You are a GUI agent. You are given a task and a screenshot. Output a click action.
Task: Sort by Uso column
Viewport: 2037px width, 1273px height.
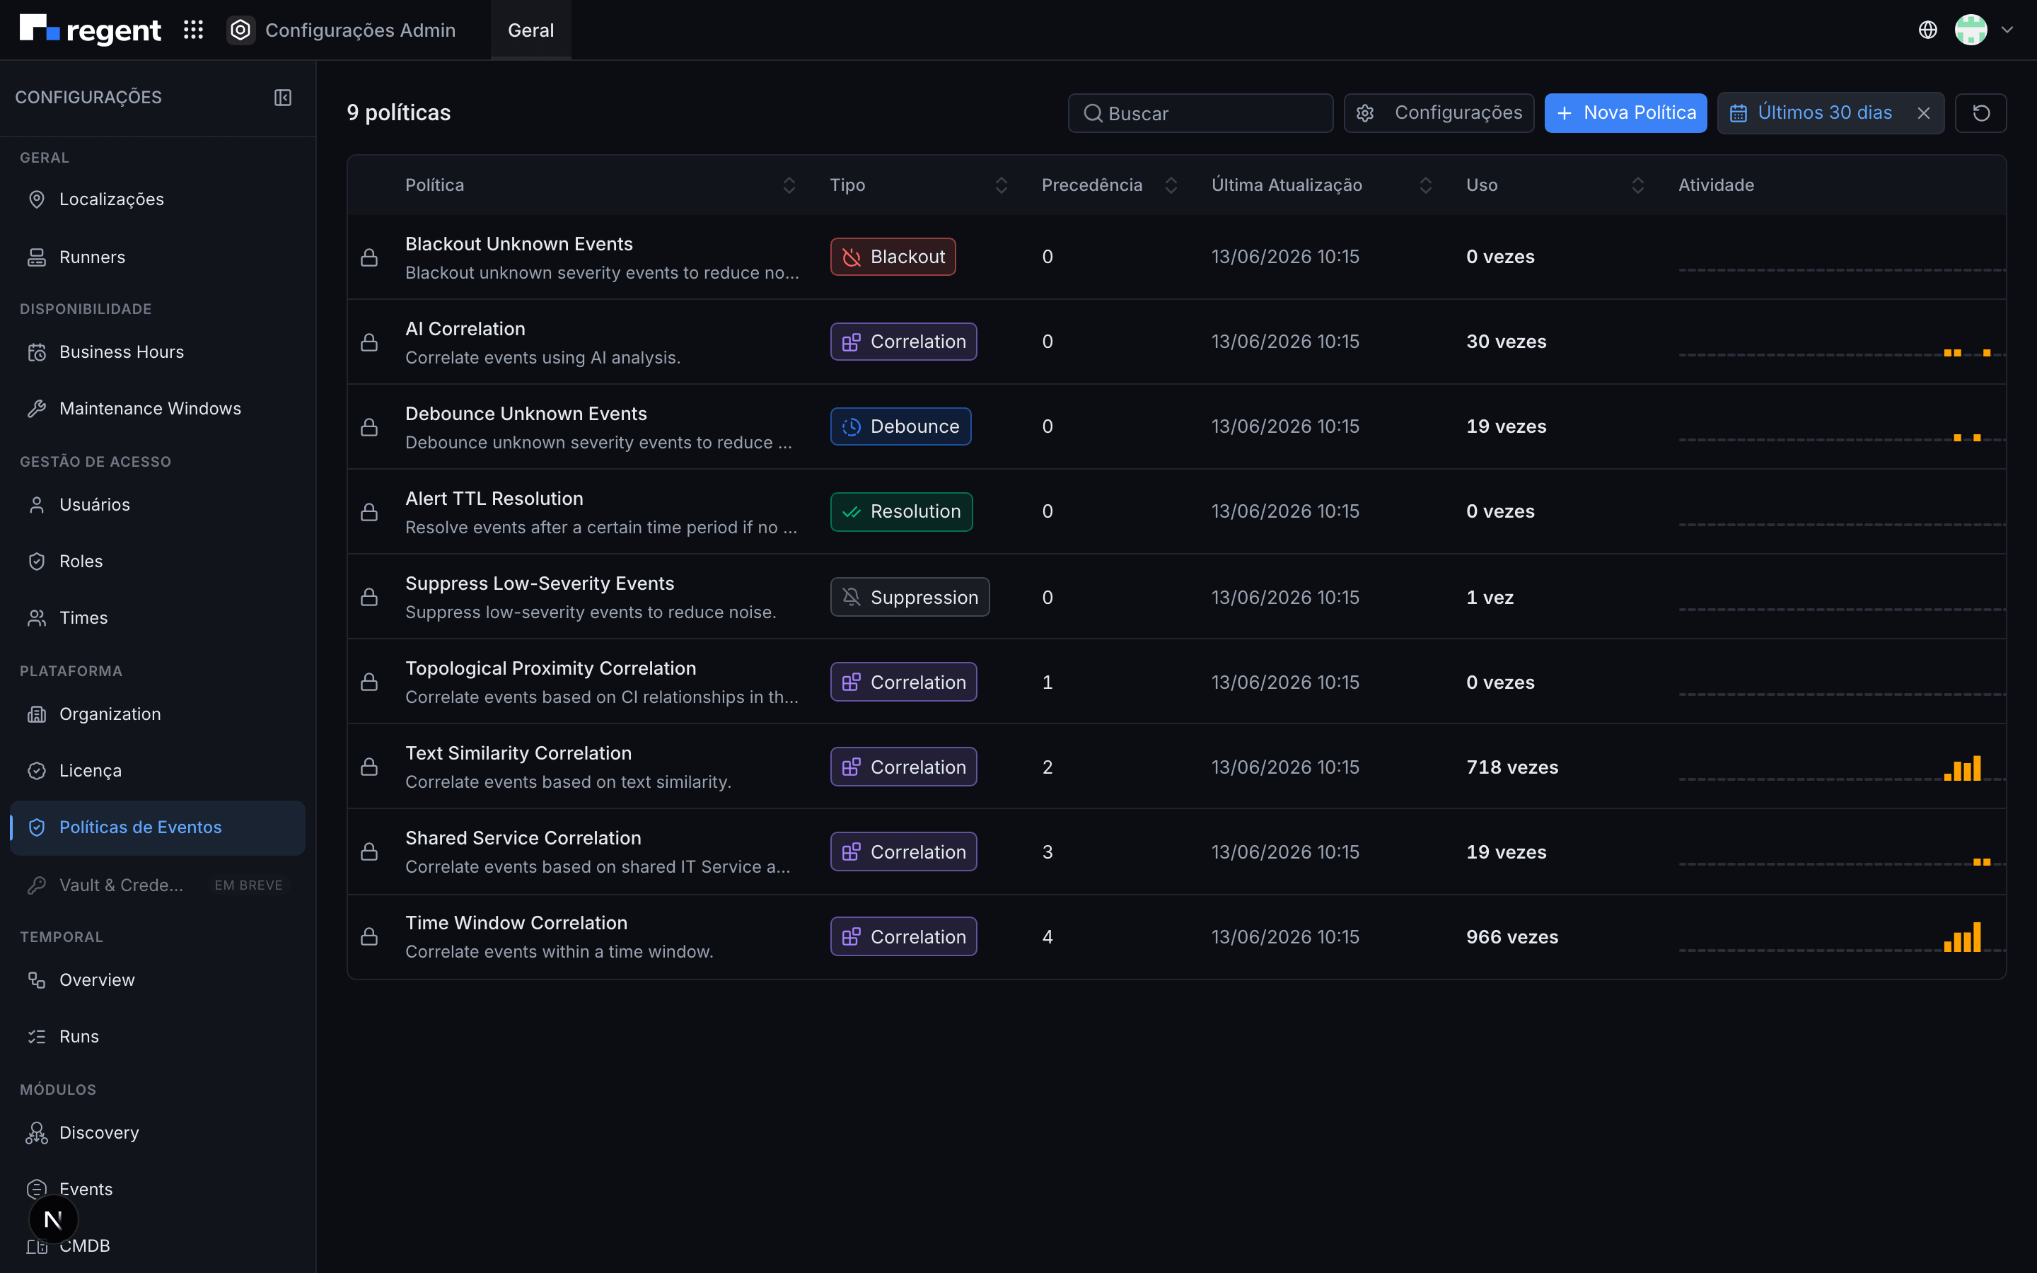[x=1637, y=185]
